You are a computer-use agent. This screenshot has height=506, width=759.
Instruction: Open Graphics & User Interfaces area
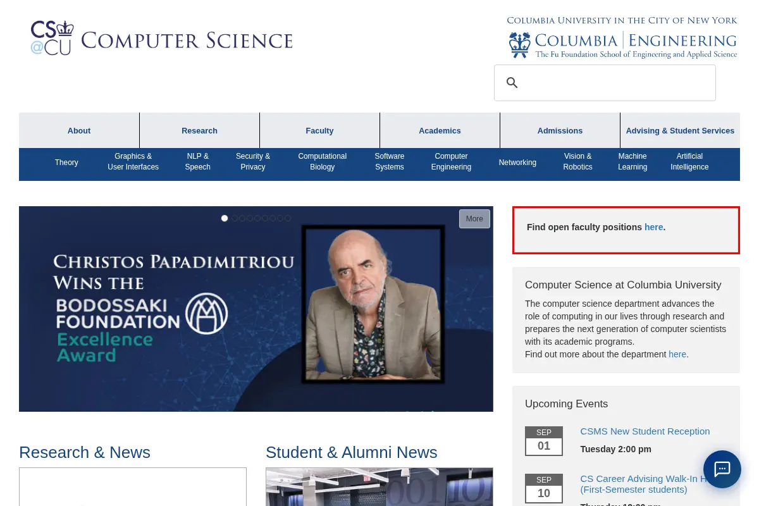(x=133, y=162)
